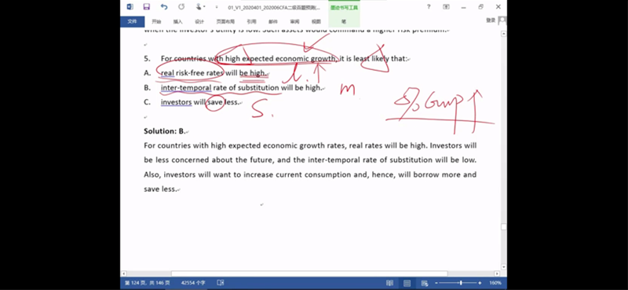Click the Save icon in quick access toolbar
This screenshot has height=290, width=628.
(146, 7)
